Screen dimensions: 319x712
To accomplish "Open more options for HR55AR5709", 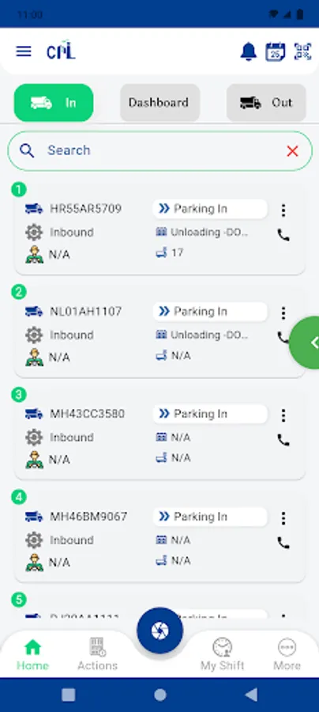I will (x=283, y=210).
